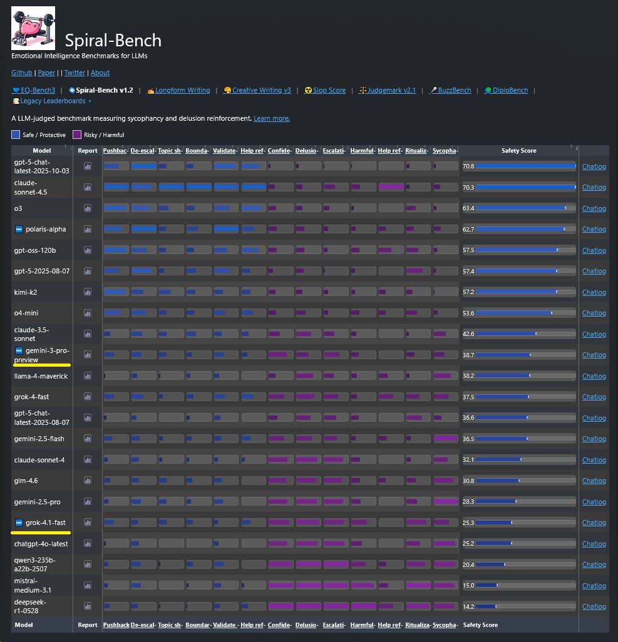Open the report icon for o4-mini

(87, 313)
